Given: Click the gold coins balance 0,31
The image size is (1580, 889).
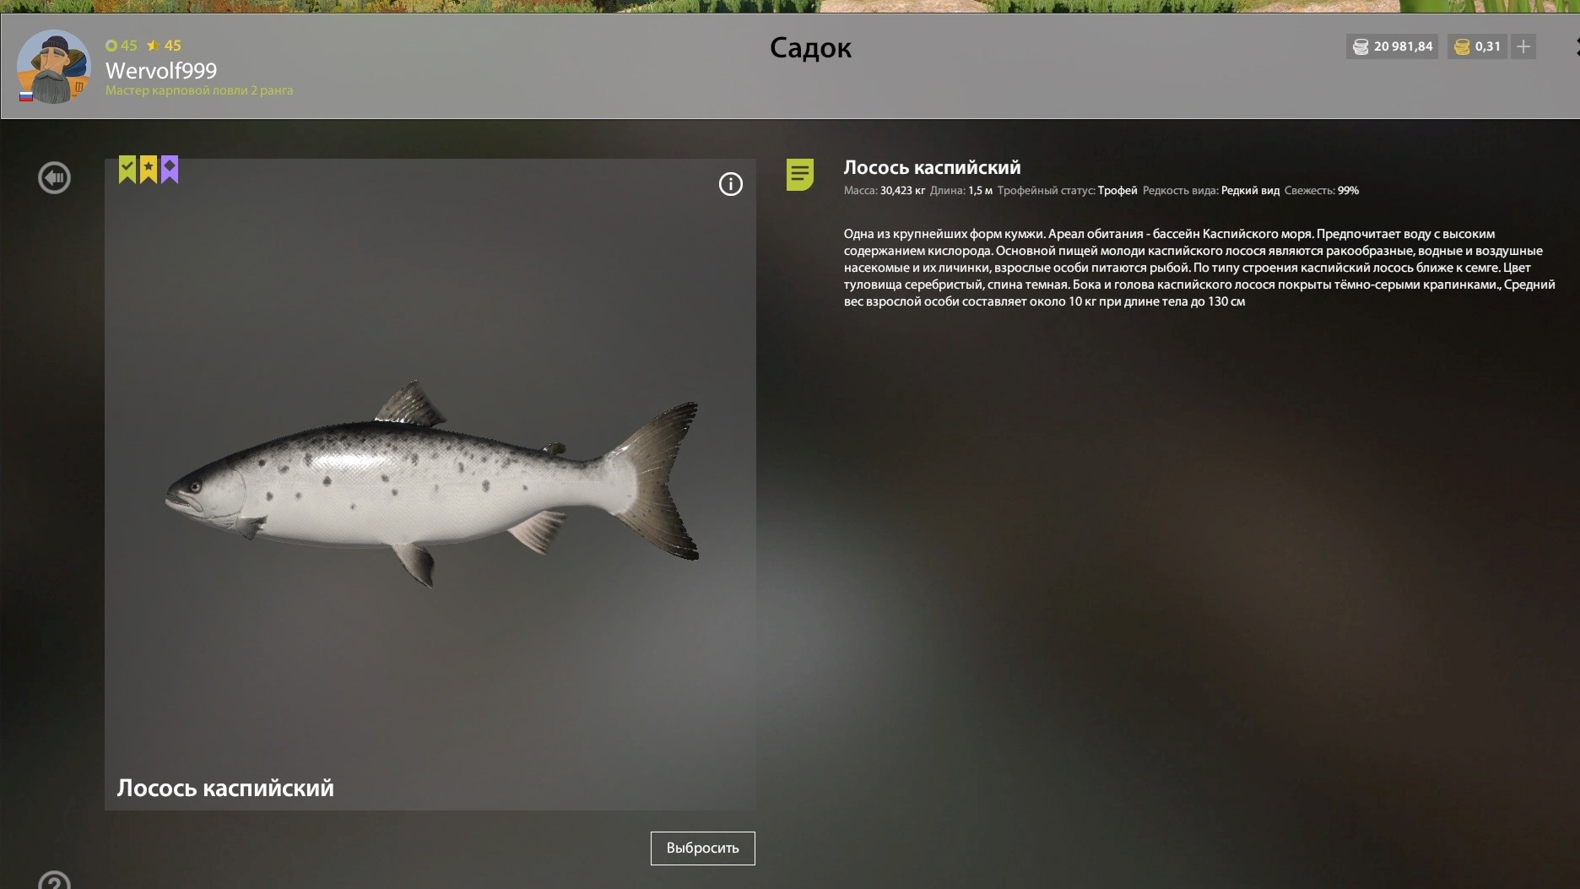Looking at the screenshot, I should 1477,46.
